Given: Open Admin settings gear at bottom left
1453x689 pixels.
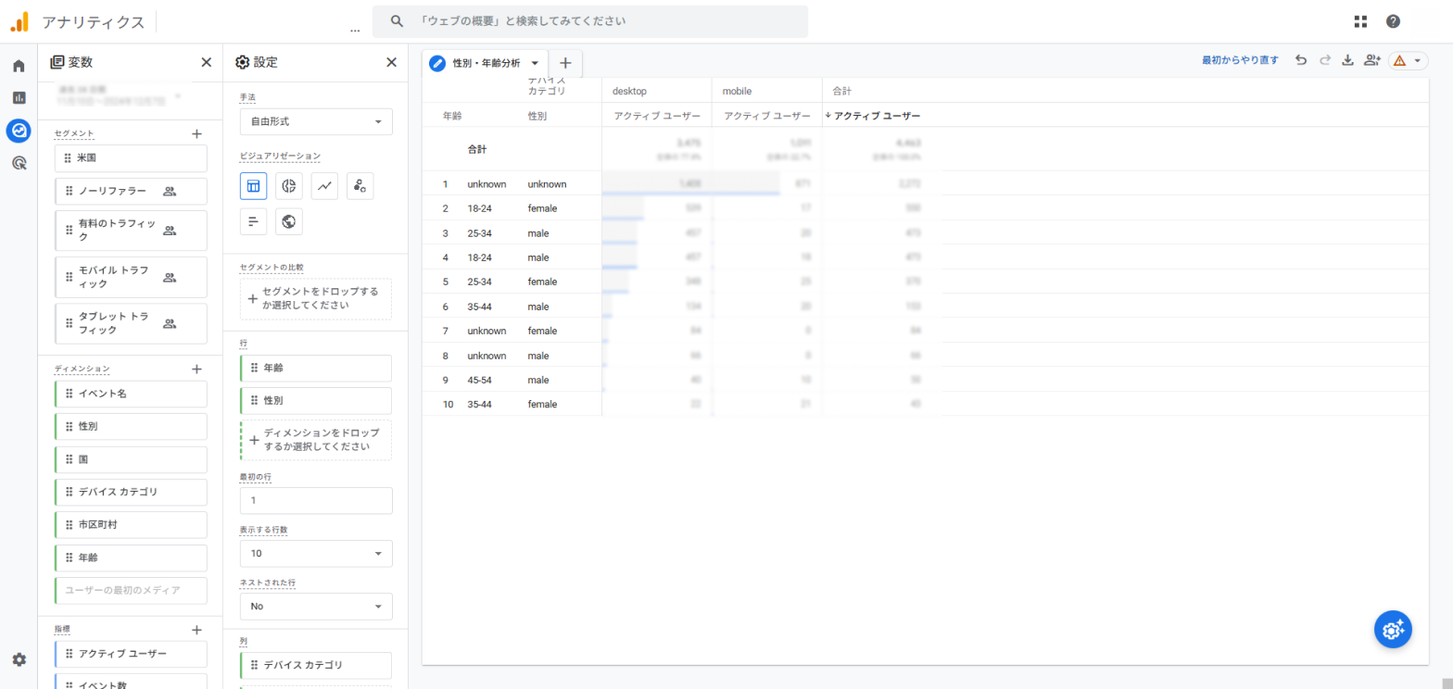Looking at the screenshot, I should point(19,659).
